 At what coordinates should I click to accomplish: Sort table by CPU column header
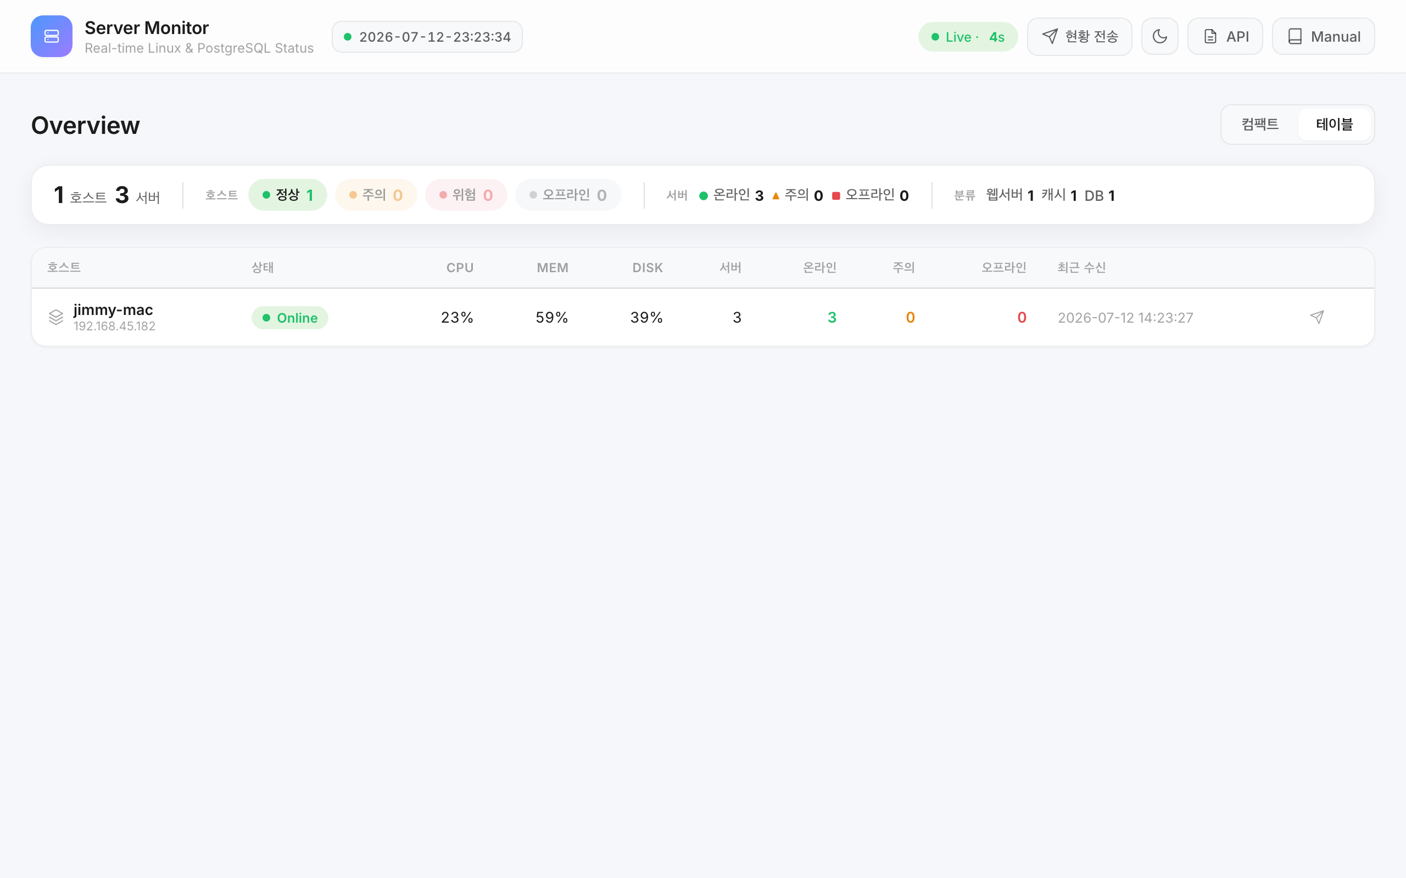point(460,268)
